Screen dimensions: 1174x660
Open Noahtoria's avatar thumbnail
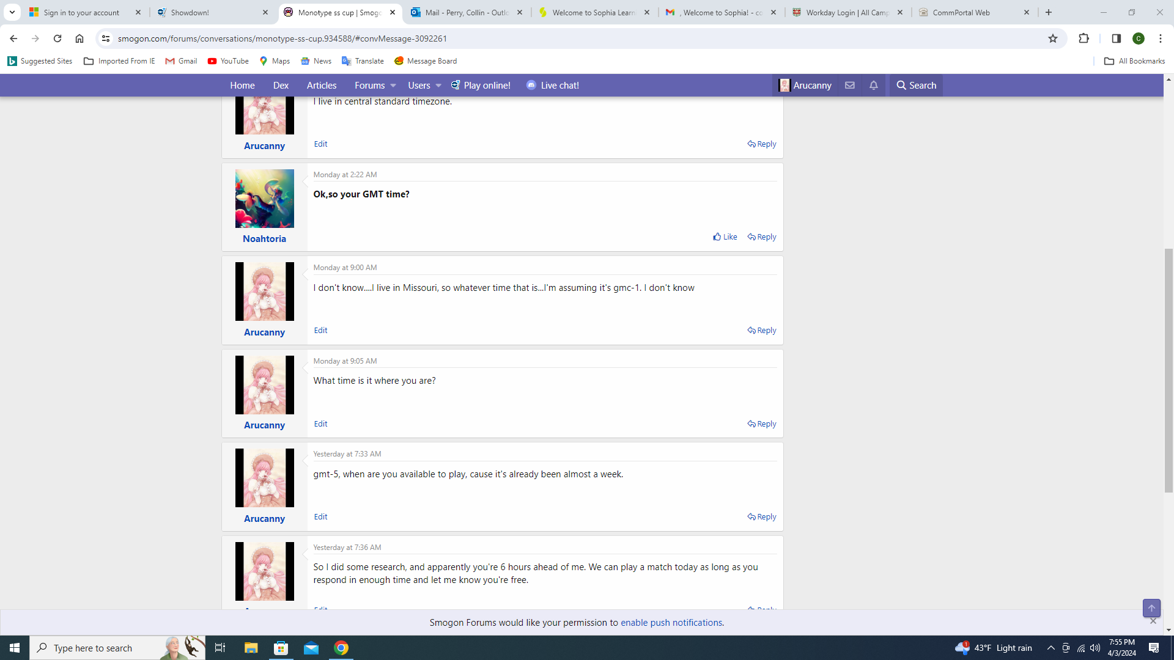[264, 199]
